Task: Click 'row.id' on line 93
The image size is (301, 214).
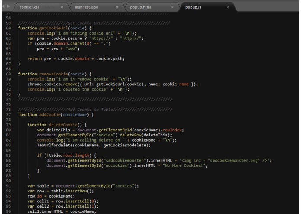Action: pyautogui.click(x=34, y=196)
